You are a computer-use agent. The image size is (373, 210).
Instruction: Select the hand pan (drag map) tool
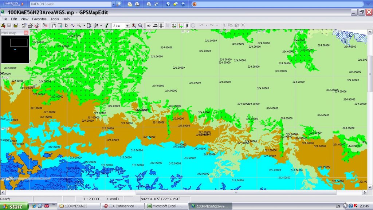(54, 25)
